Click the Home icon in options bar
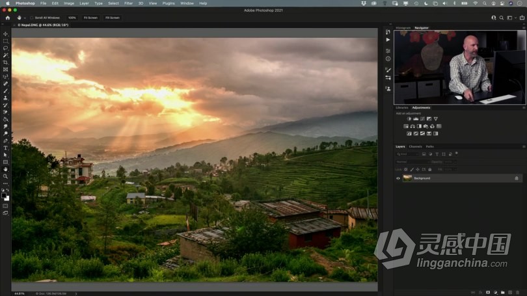 (x=8, y=18)
